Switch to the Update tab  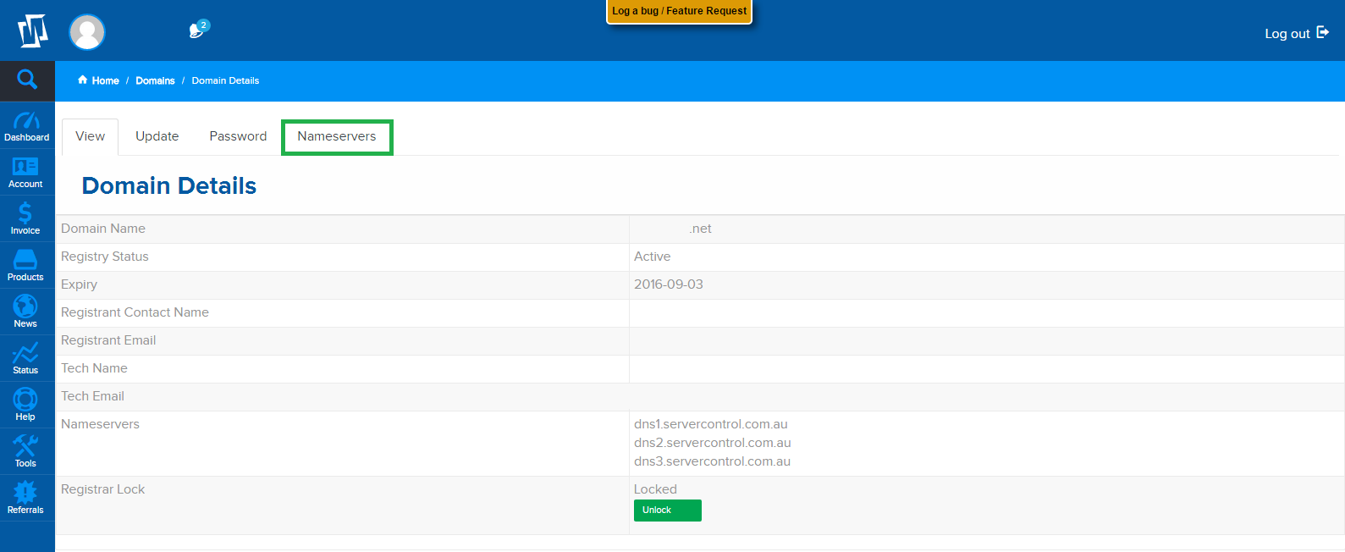click(x=157, y=136)
